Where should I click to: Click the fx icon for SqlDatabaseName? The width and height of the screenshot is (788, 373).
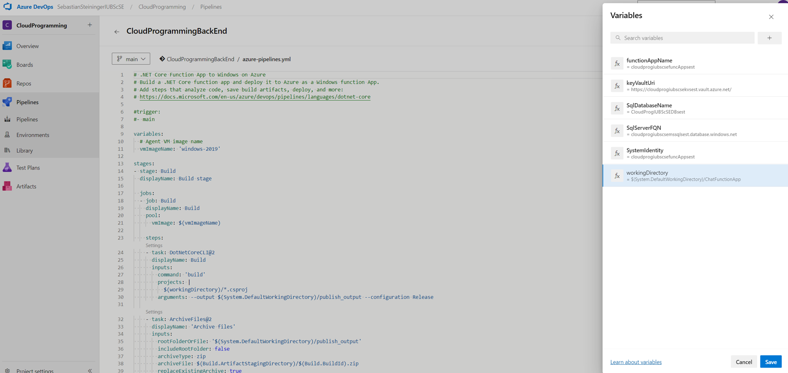[617, 108]
